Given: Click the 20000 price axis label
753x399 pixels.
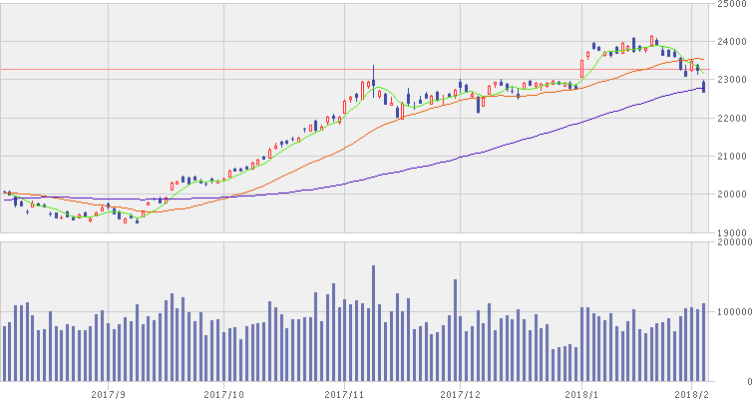Looking at the screenshot, I should click(732, 195).
